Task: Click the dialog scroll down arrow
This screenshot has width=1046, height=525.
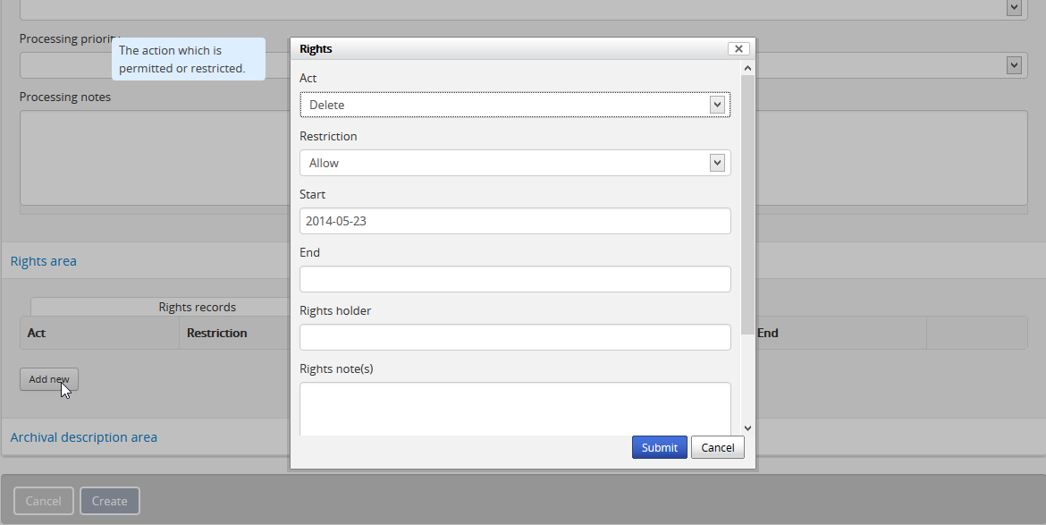Action: (748, 428)
